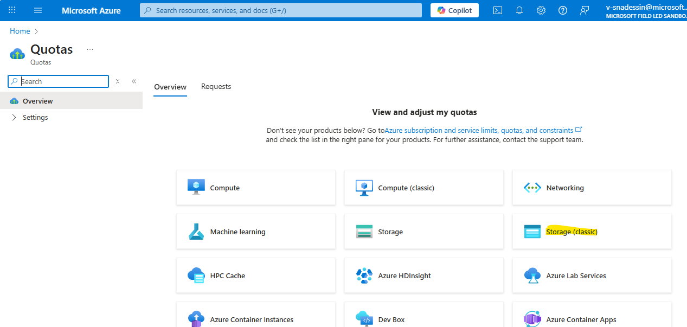Click the 'Azure Container Instances' label
The height and width of the screenshot is (327, 687).
pos(252,319)
